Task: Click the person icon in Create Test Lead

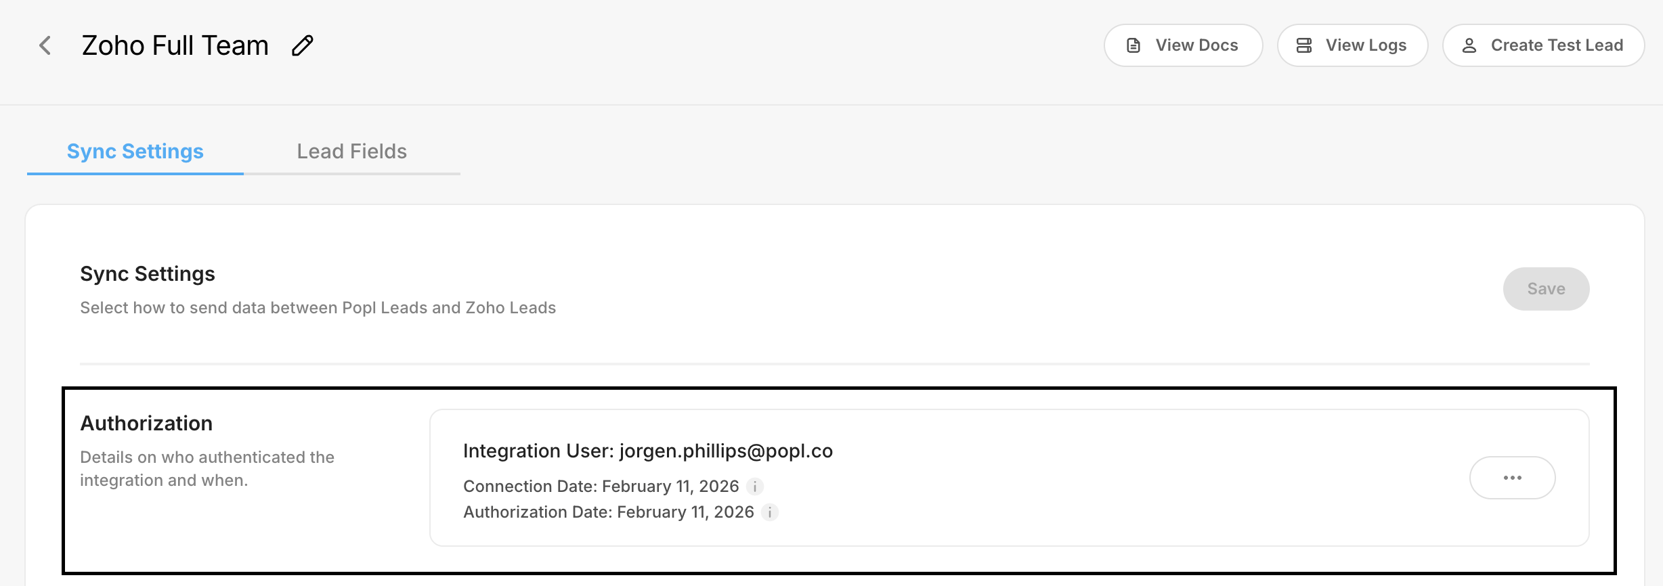Action: tap(1469, 46)
